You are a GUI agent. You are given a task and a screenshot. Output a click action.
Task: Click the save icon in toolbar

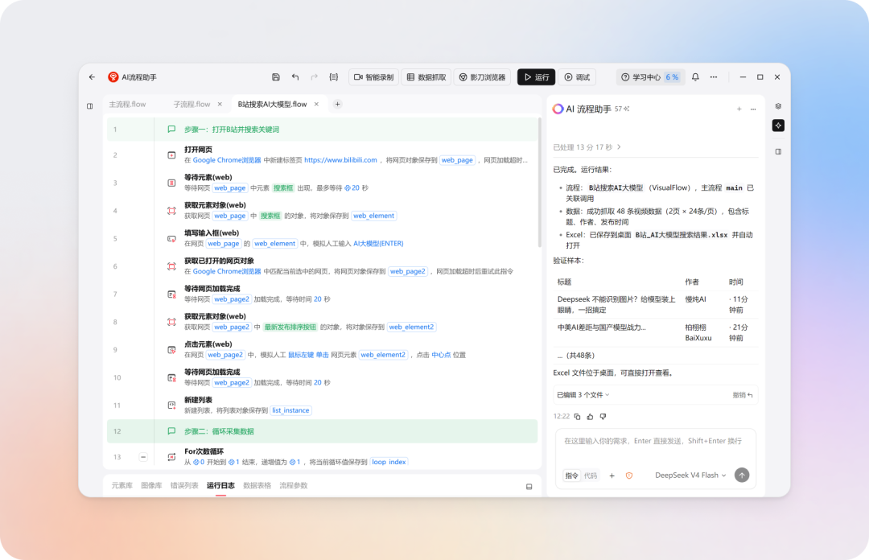pyautogui.click(x=275, y=77)
